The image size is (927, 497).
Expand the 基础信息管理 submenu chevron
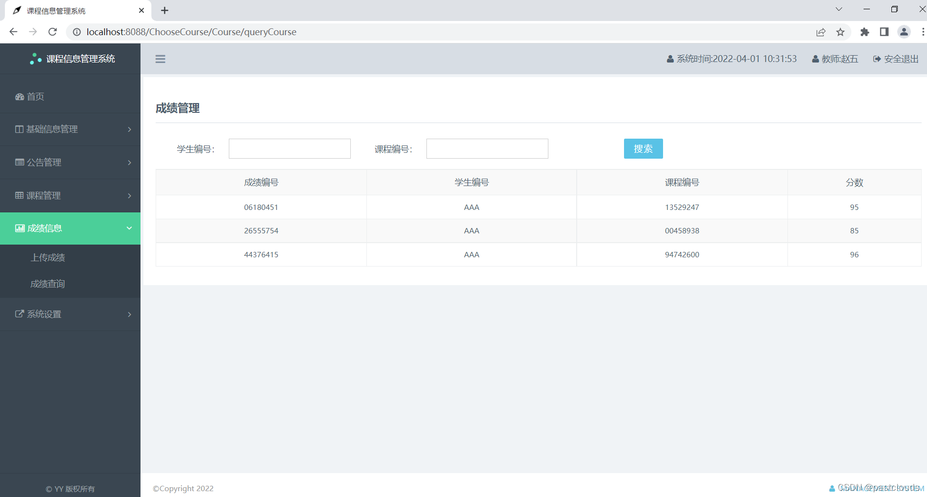tap(129, 129)
